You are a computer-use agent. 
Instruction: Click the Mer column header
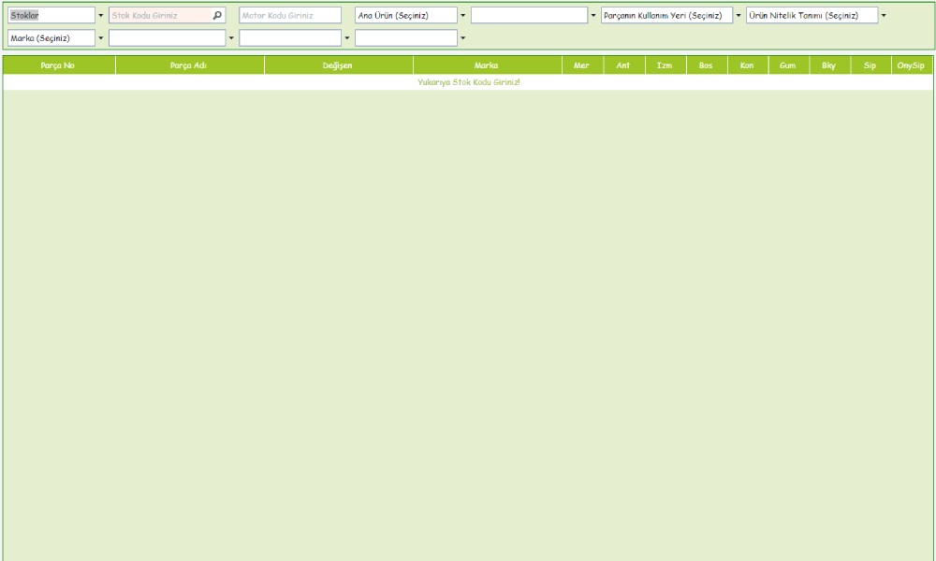582,65
